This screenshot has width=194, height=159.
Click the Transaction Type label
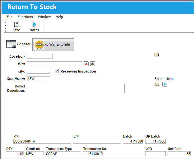coord(59,149)
